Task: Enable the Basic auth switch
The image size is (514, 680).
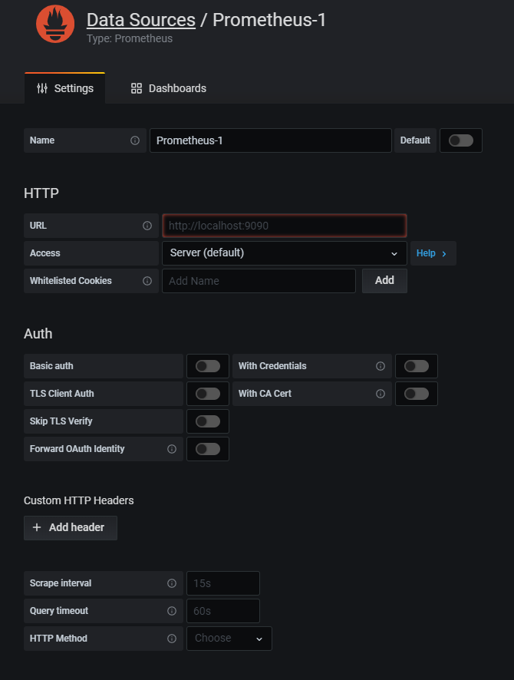Action: (208, 366)
